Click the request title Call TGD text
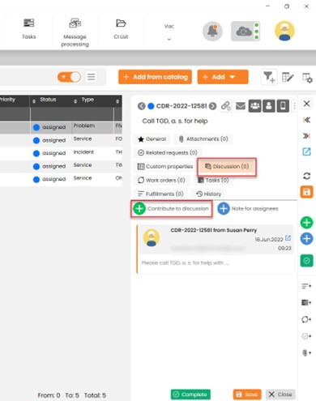The height and width of the screenshot is (401, 316). 175,121
